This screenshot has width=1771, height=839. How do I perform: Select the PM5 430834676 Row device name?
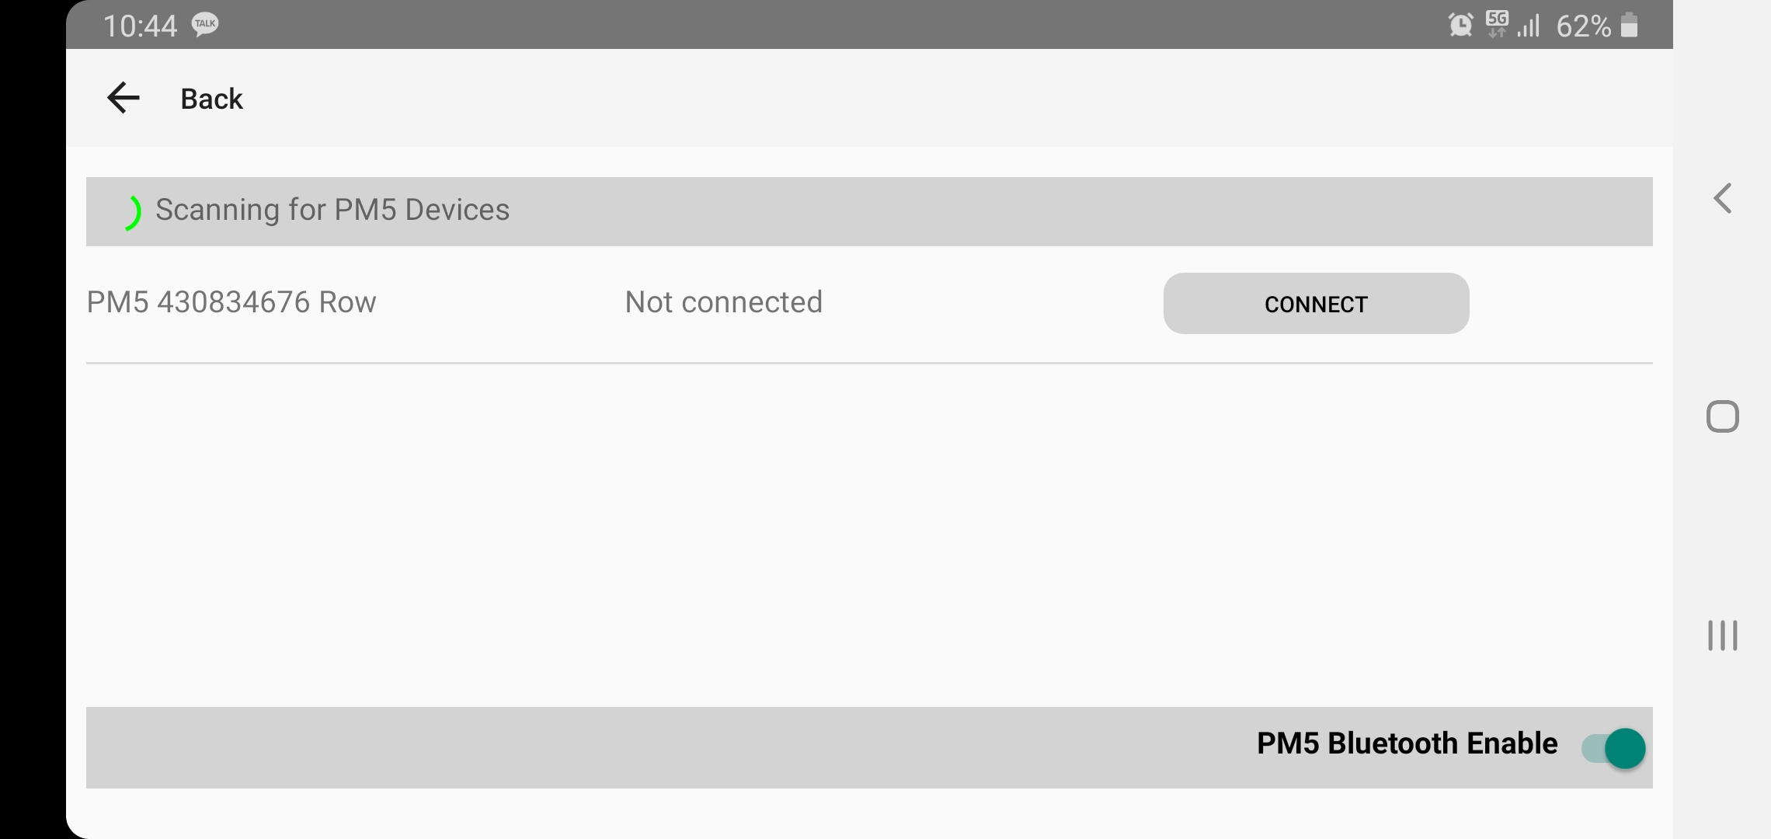[x=231, y=302]
